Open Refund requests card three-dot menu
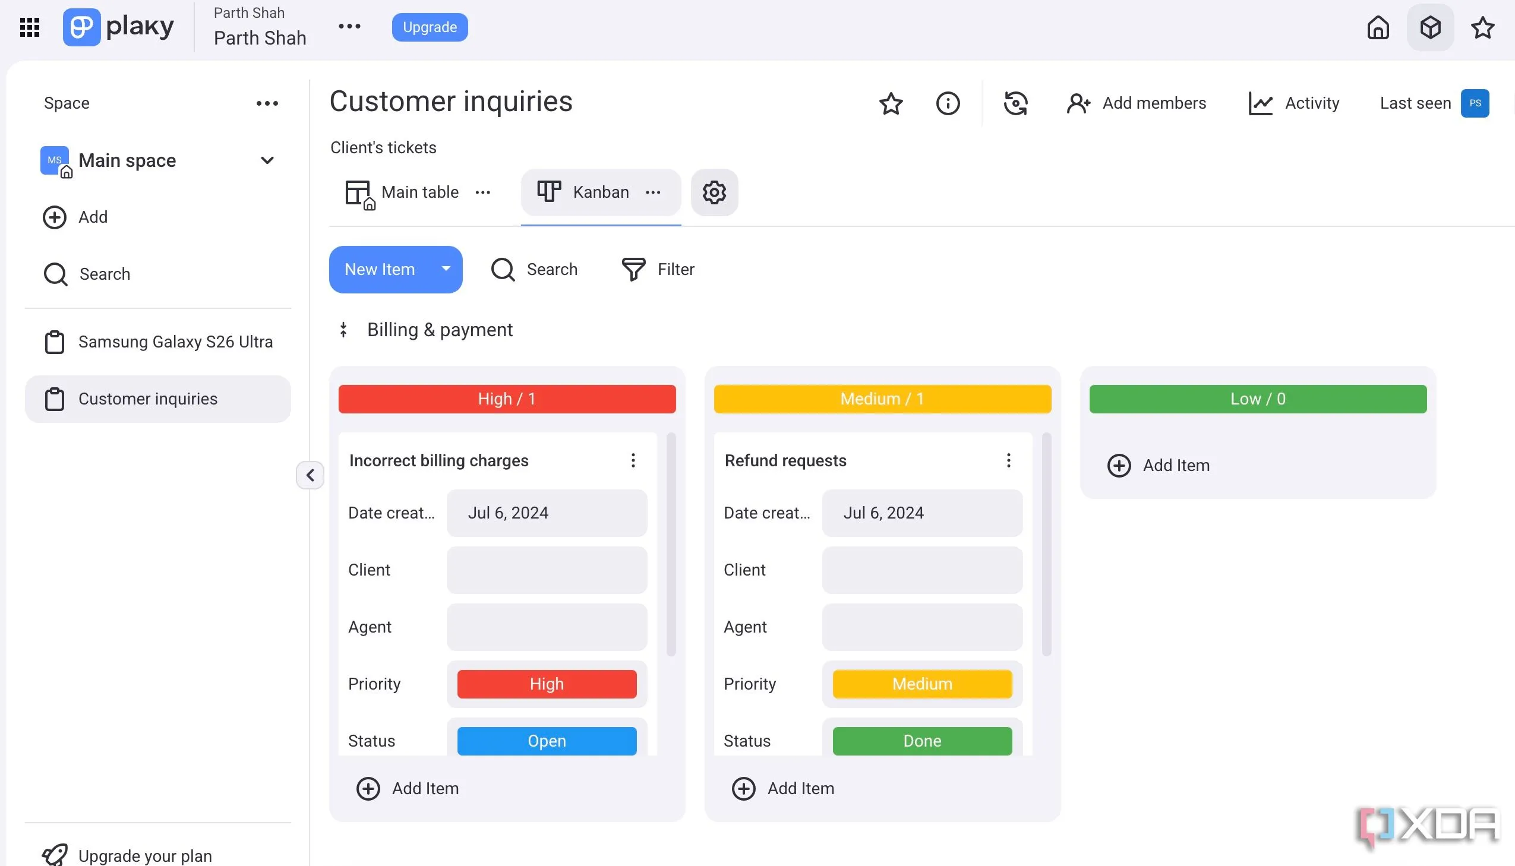1515x866 pixels. (1008, 460)
